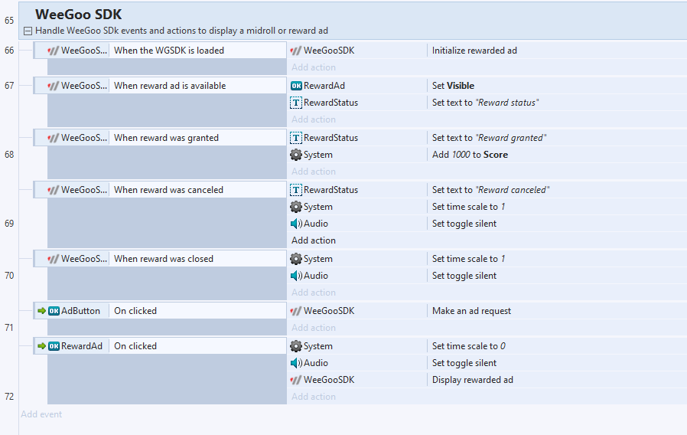687x435 pixels.
Task: Collapse the WeeGoo SDK event group
Action: (28, 31)
